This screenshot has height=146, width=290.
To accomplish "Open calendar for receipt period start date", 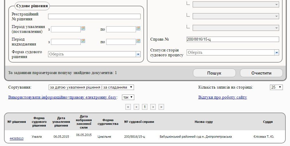I will tap(83, 41).
